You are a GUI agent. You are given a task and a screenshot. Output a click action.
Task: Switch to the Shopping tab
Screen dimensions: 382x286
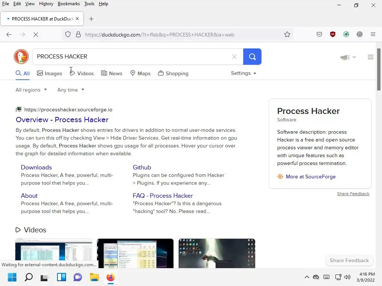173,73
